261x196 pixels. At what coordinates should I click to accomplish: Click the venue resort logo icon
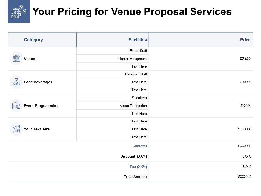pos(19,12)
